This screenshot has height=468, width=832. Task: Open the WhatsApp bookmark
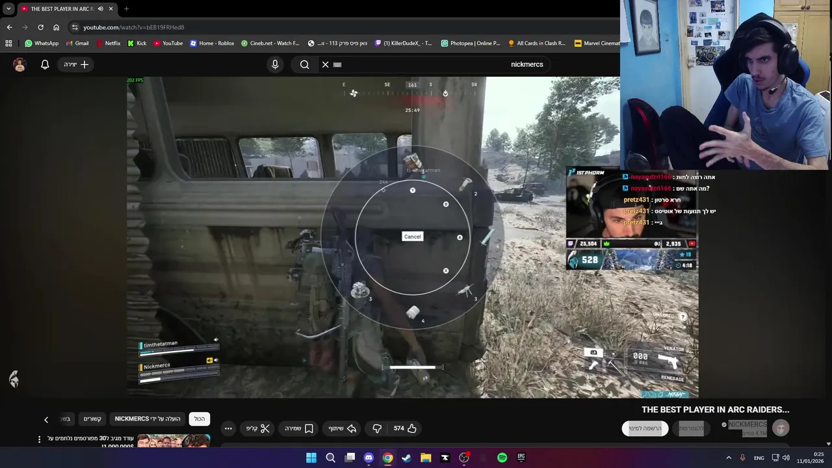tap(42, 44)
